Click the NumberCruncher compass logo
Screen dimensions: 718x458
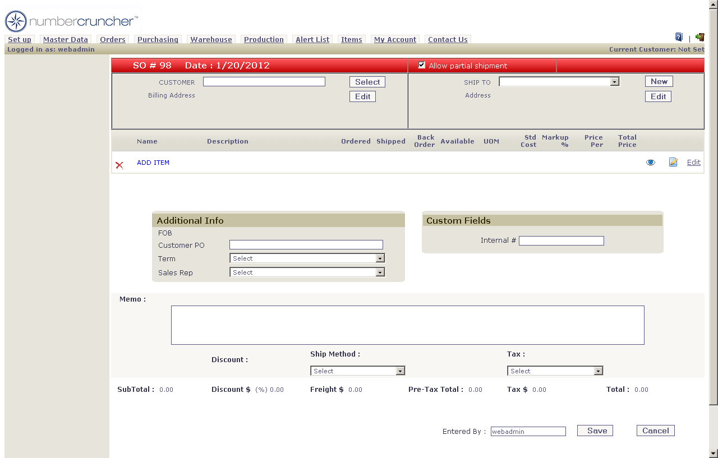point(16,21)
